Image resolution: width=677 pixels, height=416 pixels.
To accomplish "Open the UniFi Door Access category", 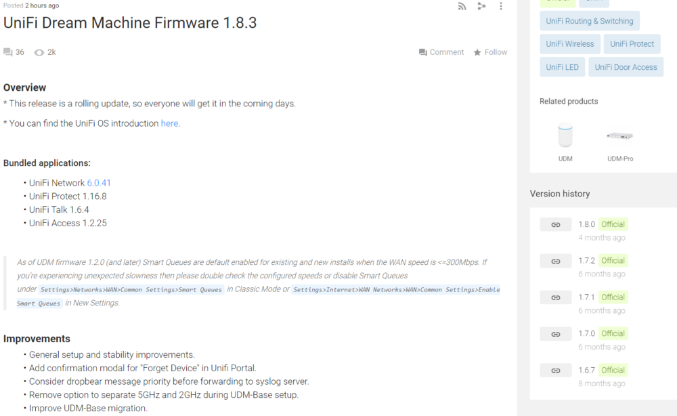I will [x=626, y=66].
